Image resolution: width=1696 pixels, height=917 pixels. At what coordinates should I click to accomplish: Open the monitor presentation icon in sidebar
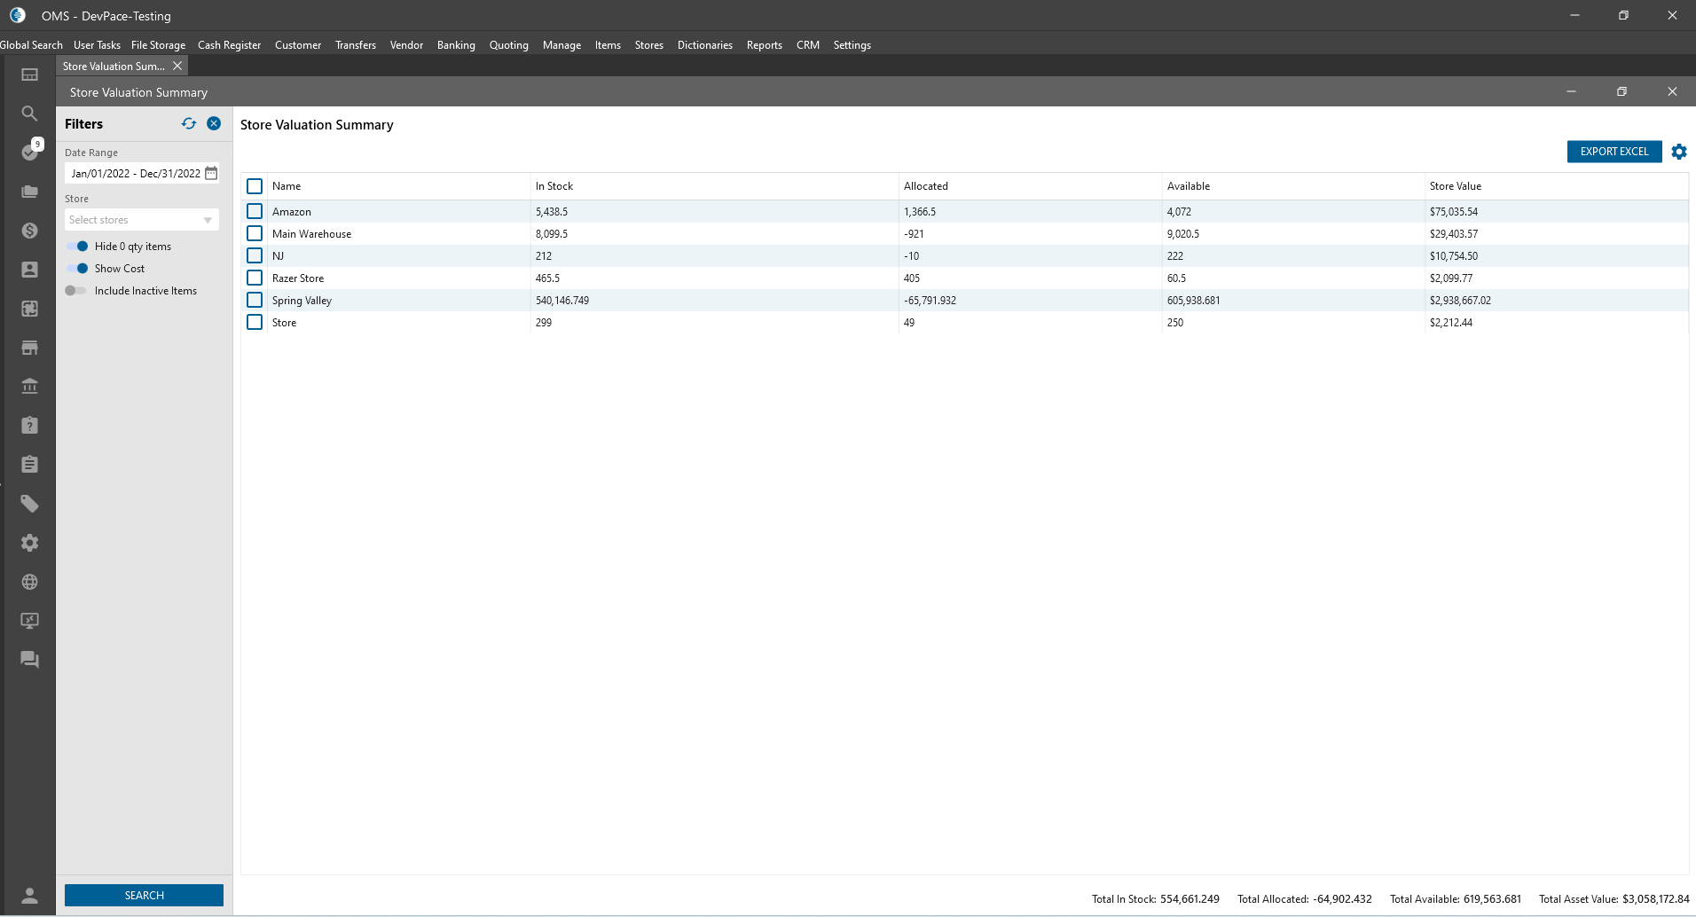(x=29, y=621)
